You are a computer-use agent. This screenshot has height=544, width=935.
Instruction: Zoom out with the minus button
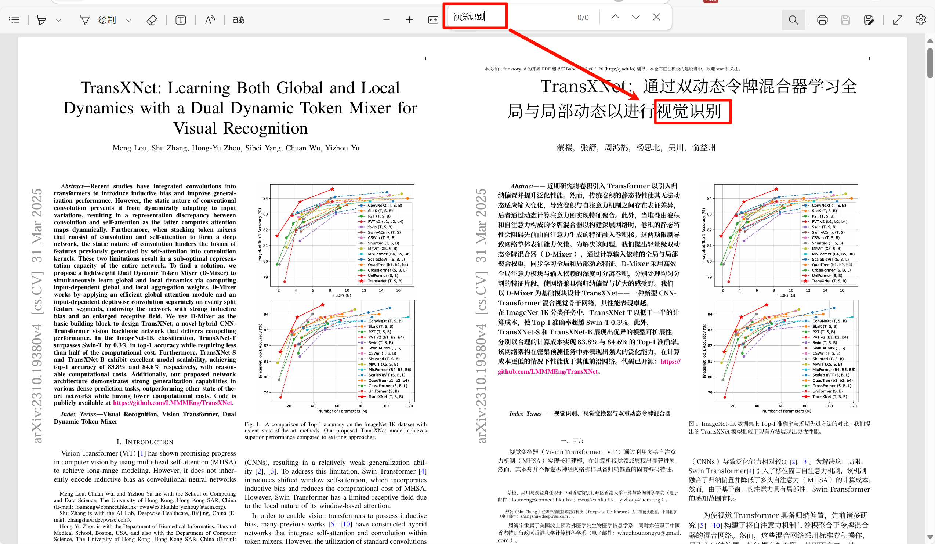tap(386, 20)
